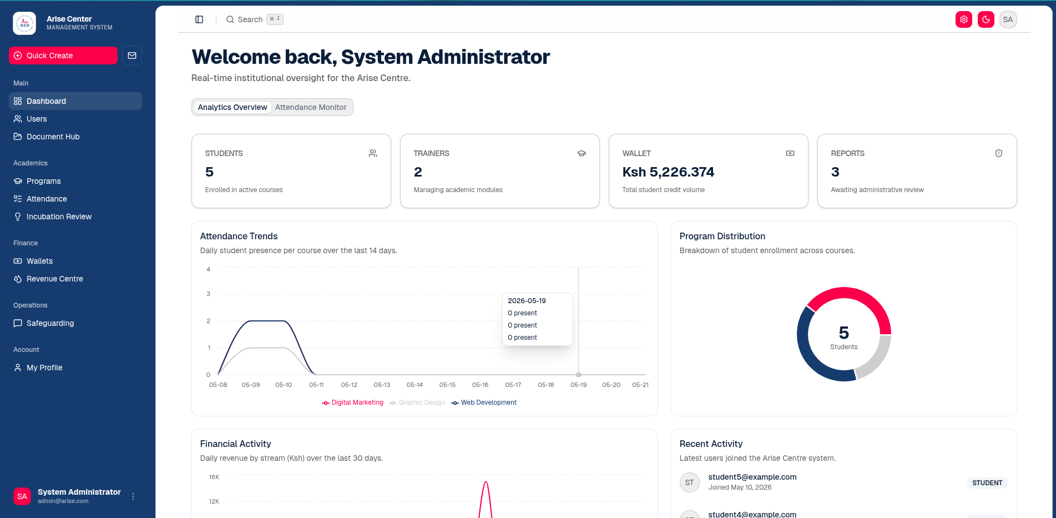Click the Wallet card banknote icon

pos(790,153)
